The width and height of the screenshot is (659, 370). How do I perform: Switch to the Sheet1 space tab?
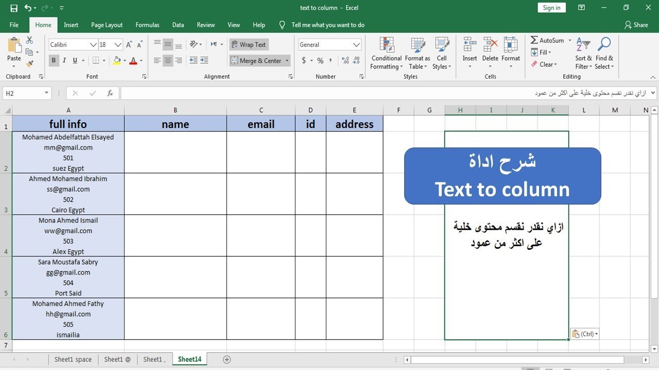[x=73, y=359]
